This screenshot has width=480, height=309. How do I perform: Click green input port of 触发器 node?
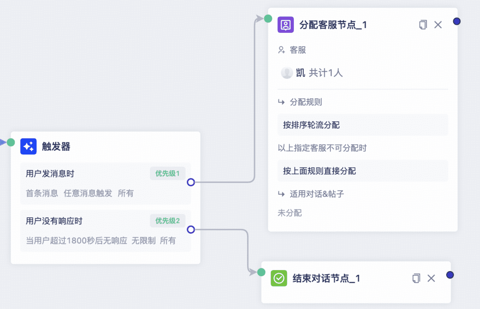tap(11, 142)
